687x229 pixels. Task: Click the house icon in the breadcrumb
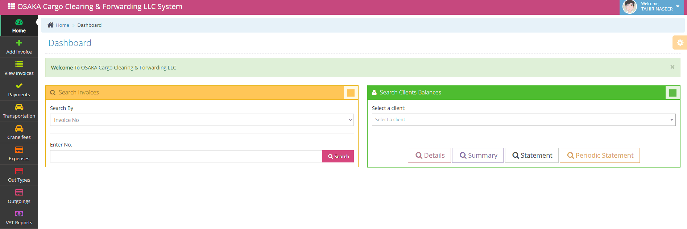pos(50,25)
